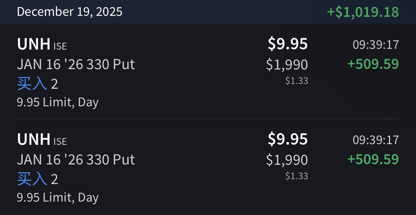Tap the $9.95 fill price in top trade
416x215 pixels.
pos(288,44)
